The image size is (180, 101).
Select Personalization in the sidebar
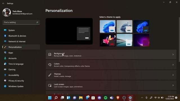[x=21, y=47]
